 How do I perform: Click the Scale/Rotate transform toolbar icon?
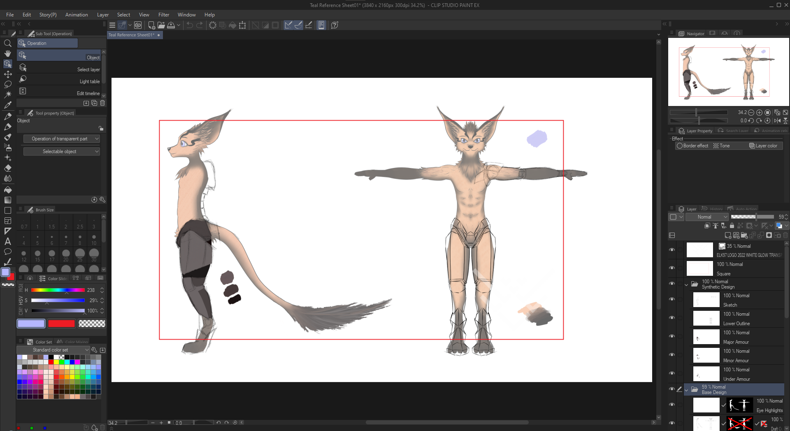(242, 25)
